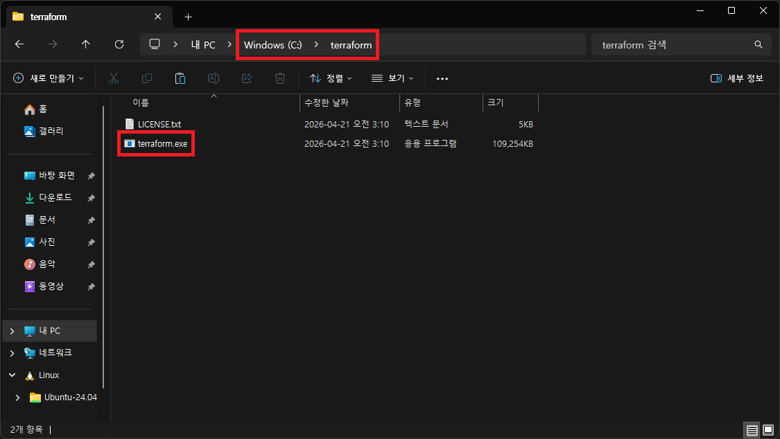The height and width of the screenshot is (439, 780).
Task: Click the Delete trash can icon
Action: [280, 78]
